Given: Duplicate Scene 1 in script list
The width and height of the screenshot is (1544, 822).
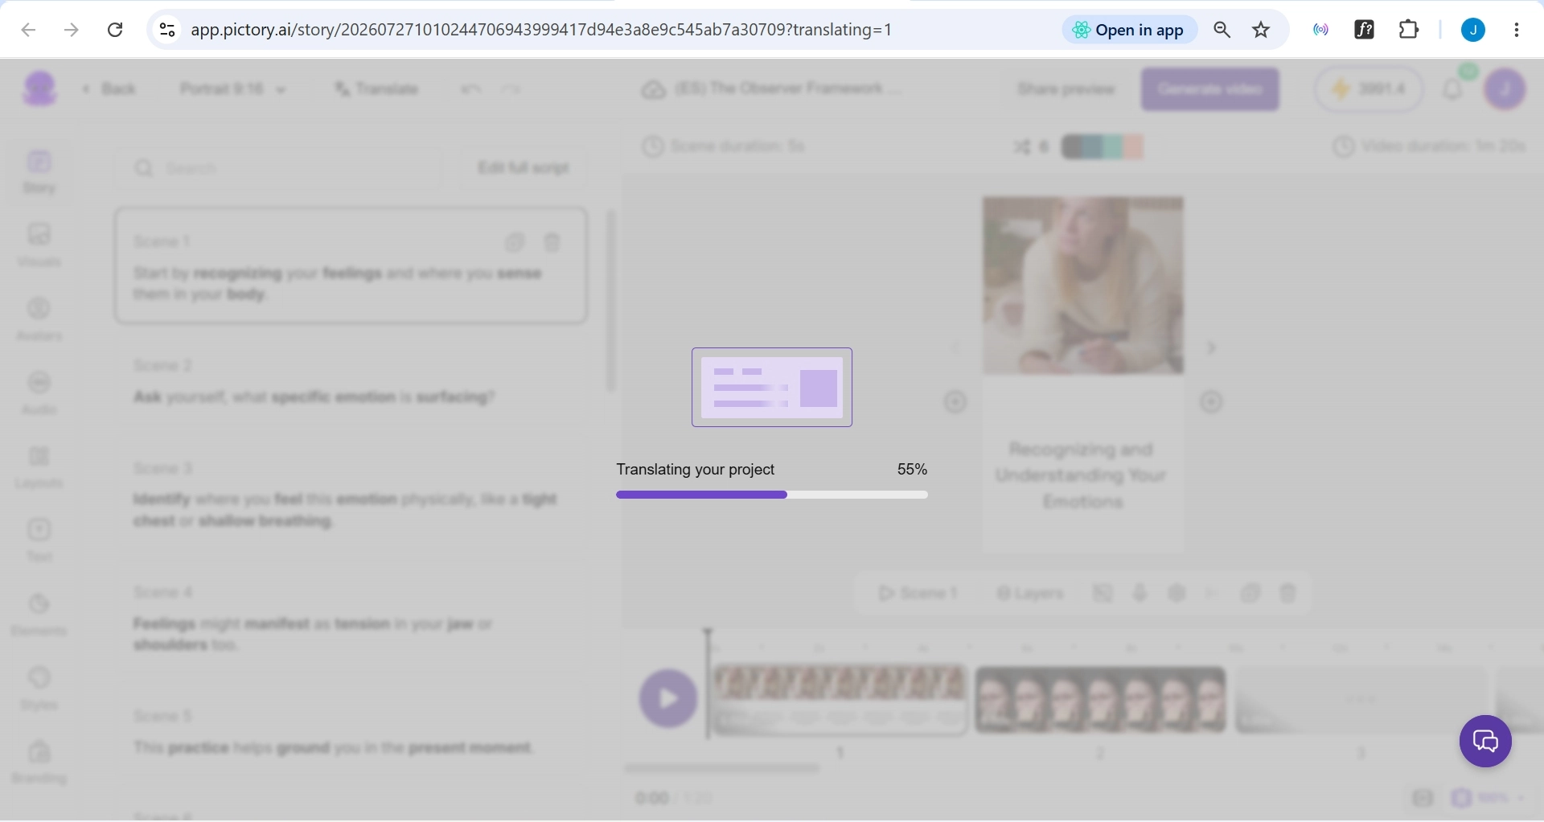Looking at the screenshot, I should point(515,242).
